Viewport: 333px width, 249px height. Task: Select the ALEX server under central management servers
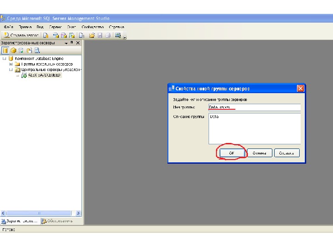[x=44, y=75]
